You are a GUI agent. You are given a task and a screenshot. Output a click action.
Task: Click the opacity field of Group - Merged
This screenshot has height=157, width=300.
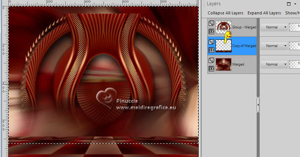click(x=294, y=27)
